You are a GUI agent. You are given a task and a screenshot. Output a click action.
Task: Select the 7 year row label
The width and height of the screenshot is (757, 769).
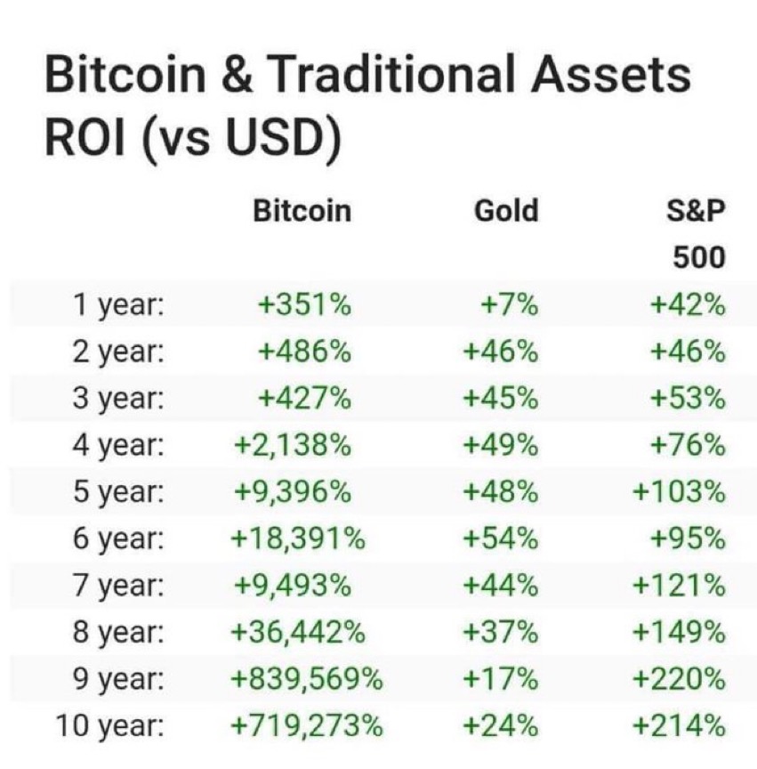click(118, 586)
